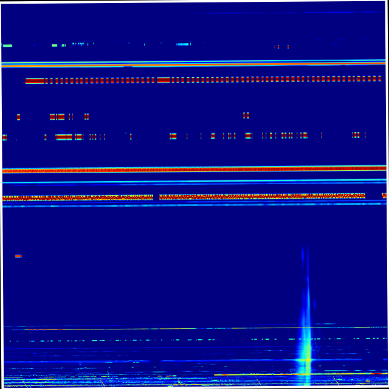The image size is (389, 389).
Task: Select the thin yellow horizontal line above the dotted line
Action: [194, 328]
